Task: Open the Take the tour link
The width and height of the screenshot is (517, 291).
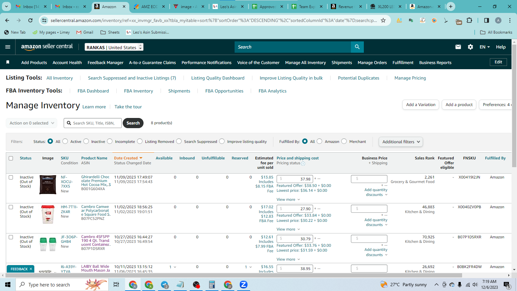Action: [128, 107]
